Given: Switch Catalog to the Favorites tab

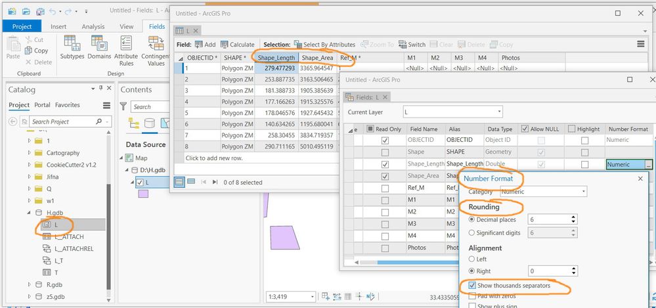Looking at the screenshot, I should [x=68, y=105].
